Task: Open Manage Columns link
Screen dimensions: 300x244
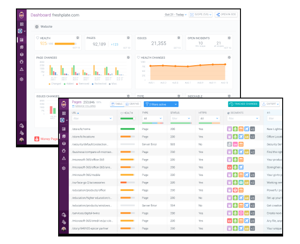Action: pyautogui.click(x=84, y=107)
